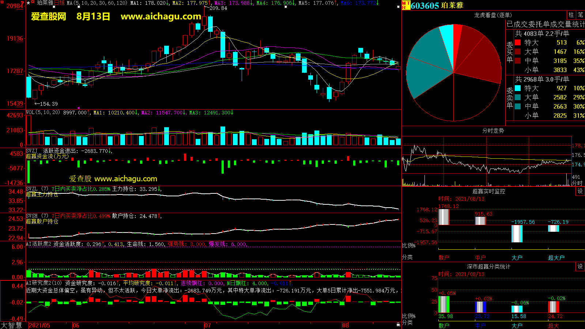Screen dimensions: 585x329
Task: Click the red question mark icon at top-left
Action: [x=23, y=4]
